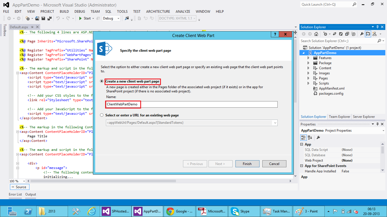The height and width of the screenshot is (217, 387).
Task: Select Sync with Active Document in Solution Explorer
Action: (334, 34)
